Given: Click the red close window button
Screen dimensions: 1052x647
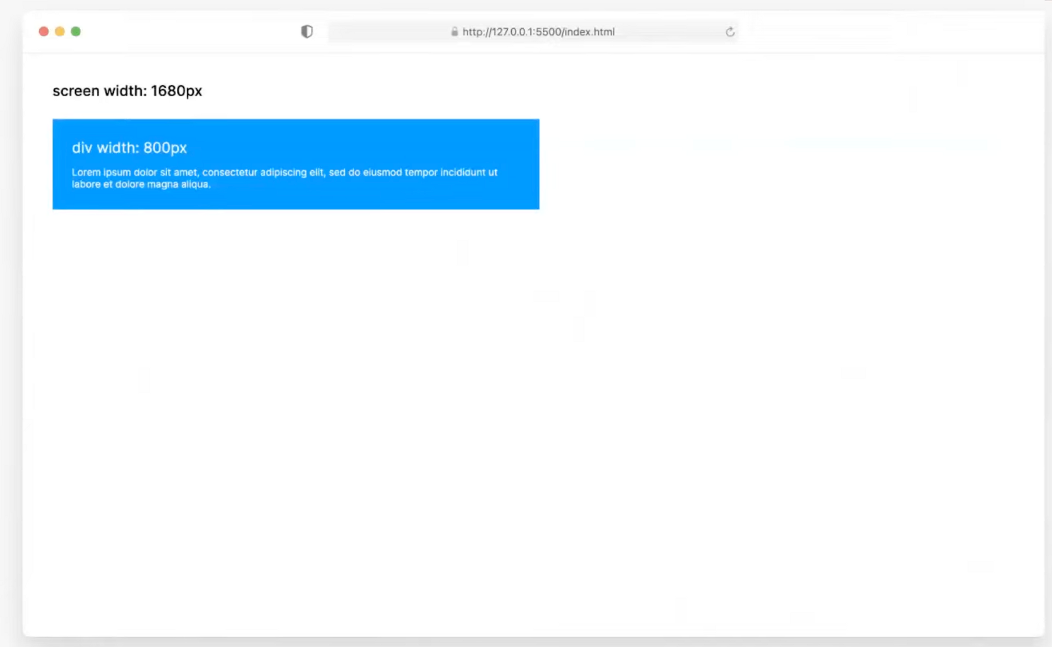Looking at the screenshot, I should (44, 32).
